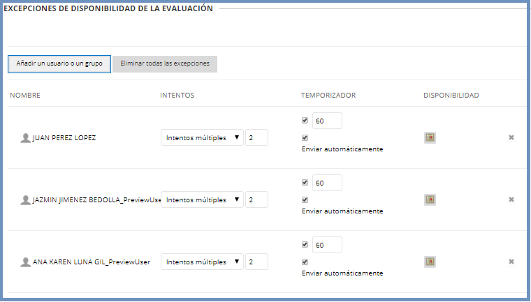Expand Intentos múltiples dropdown for ANA KAREN LUNA GIL

(202, 262)
